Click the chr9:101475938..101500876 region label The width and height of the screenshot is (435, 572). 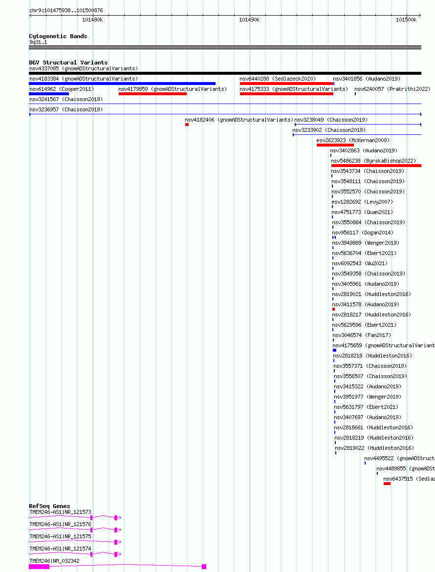coord(66,11)
